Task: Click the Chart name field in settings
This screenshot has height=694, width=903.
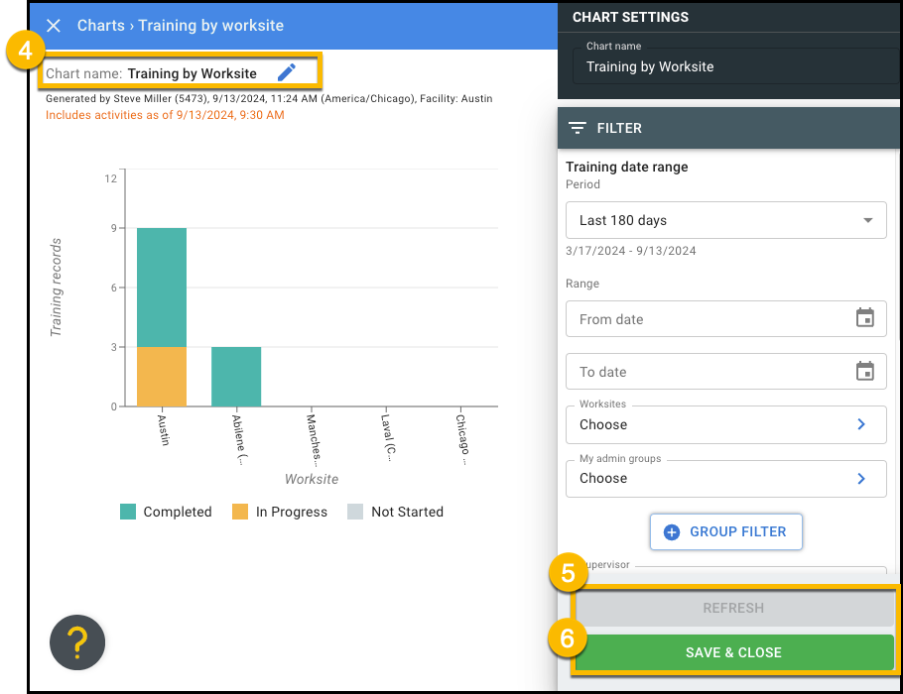Action: tap(734, 66)
